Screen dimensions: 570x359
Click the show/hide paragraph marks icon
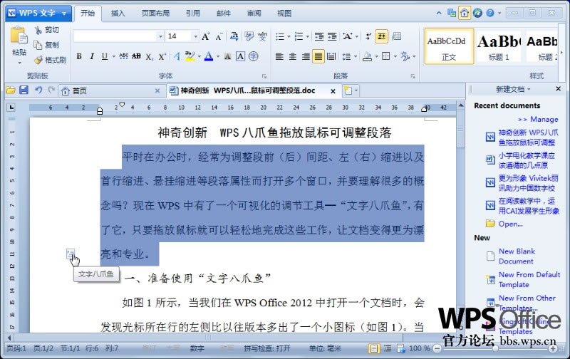pyautogui.click(x=368, y=36)
